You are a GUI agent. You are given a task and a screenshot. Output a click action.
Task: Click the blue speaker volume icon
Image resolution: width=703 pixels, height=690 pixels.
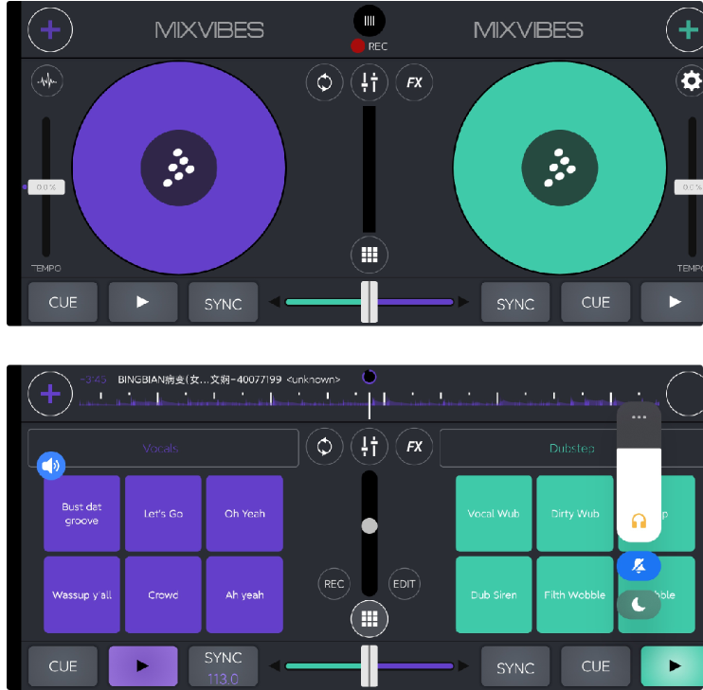[x=51, y=465]
